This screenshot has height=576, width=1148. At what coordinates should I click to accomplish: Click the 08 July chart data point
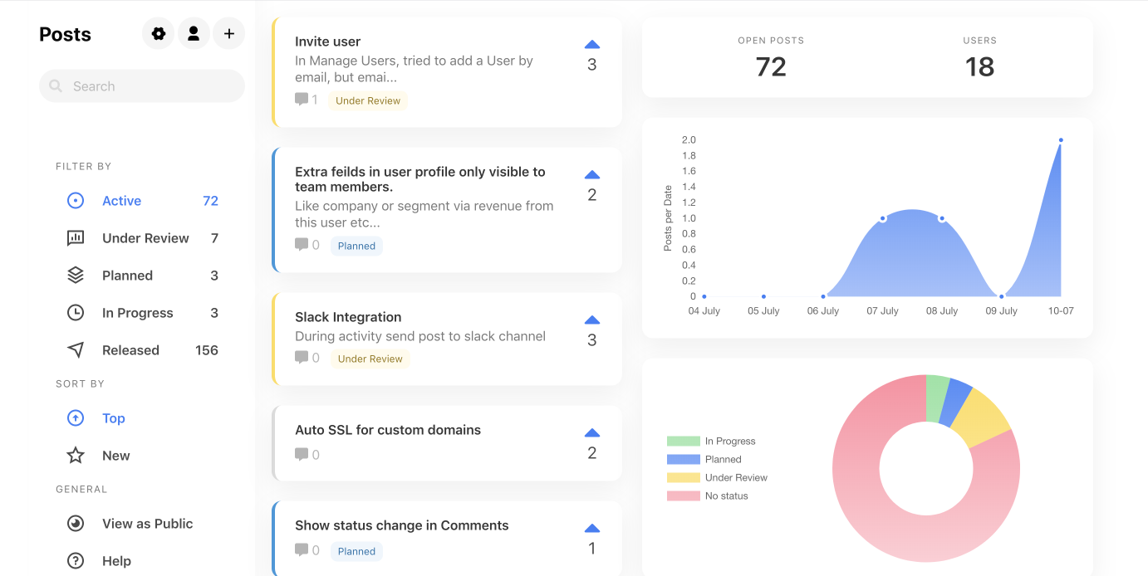[942, 218]
